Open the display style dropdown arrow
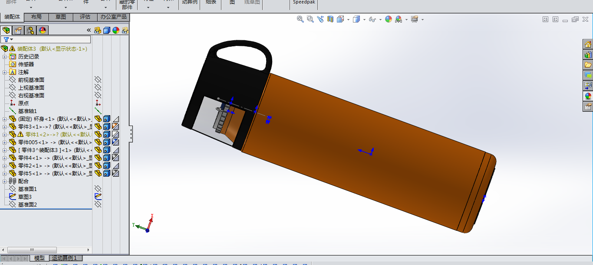The height and width of the screenshot is (265, 593). coord(364,19)
